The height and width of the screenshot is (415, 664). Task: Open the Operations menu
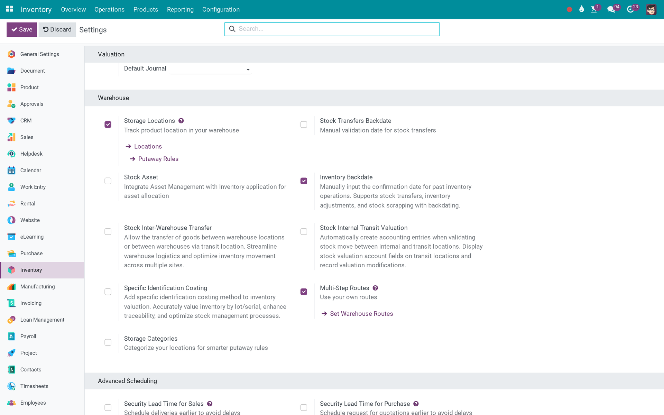[109, 9]
